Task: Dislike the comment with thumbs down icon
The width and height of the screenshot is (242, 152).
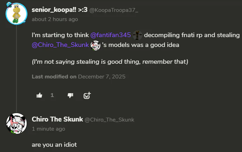Action: tap(70, 95)
